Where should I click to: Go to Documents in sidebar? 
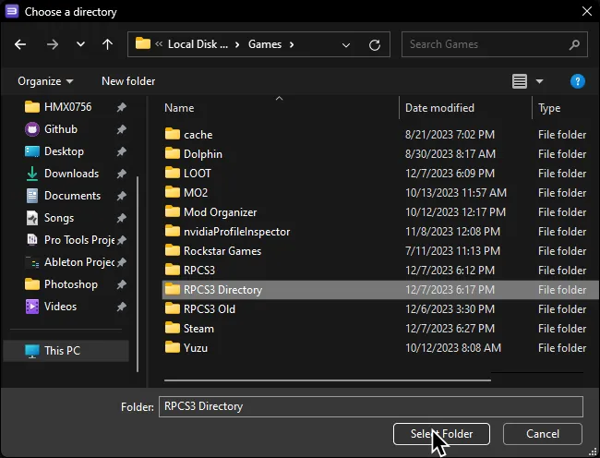72,196
